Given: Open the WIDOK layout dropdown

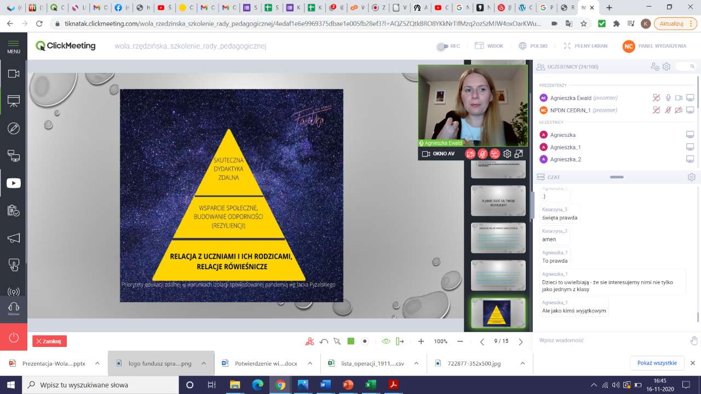Looking at the screenshot, I should coord(489,47).
